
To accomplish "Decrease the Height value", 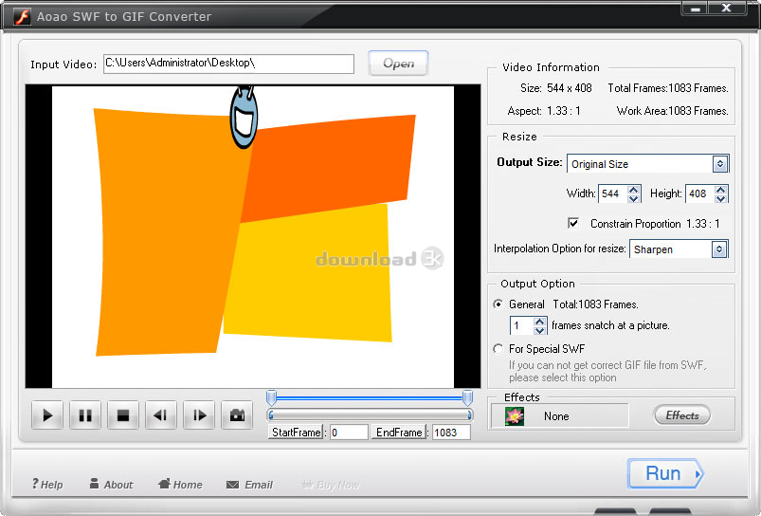I will pyautogui.click(x=720, y=198).
